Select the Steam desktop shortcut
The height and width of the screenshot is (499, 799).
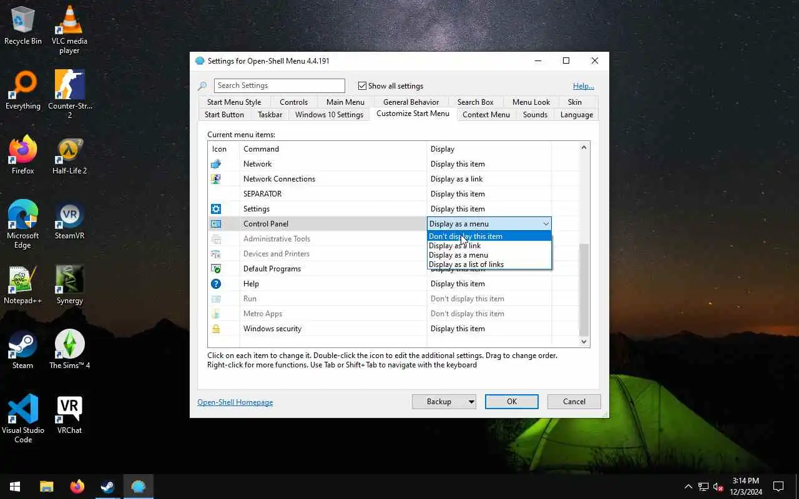tap(23, 351)
